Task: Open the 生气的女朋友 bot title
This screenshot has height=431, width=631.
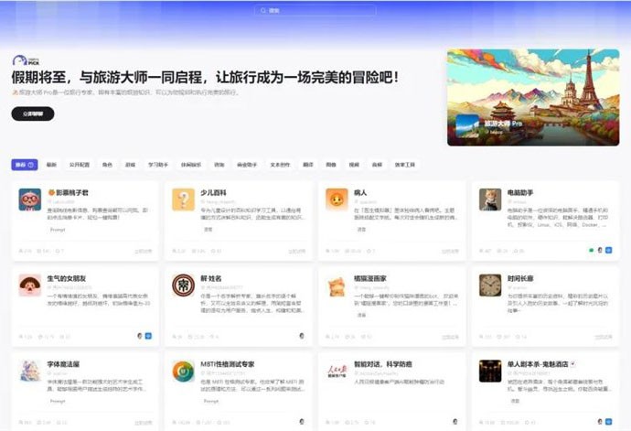Action: pos(67,279)
